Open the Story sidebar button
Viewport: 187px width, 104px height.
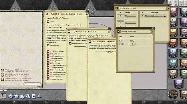[173, 33]
